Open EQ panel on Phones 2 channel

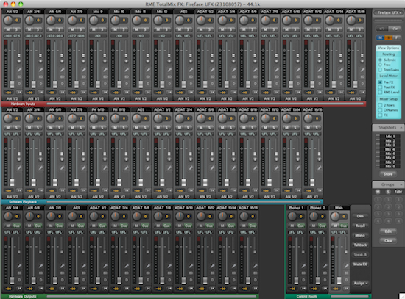click(325, 273)
